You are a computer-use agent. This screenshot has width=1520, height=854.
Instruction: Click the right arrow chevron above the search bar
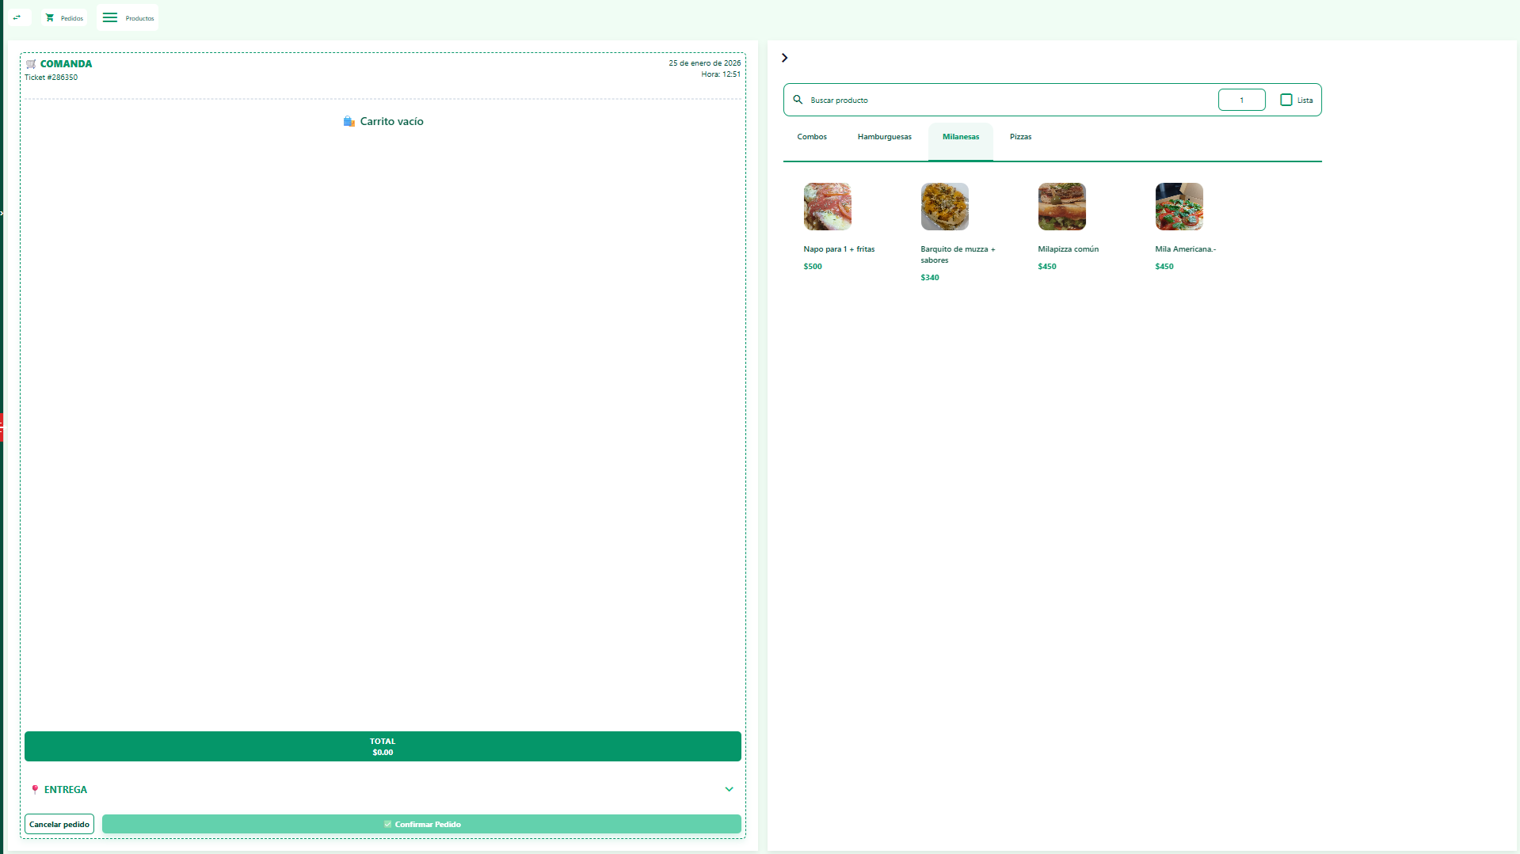coord(784,57)
